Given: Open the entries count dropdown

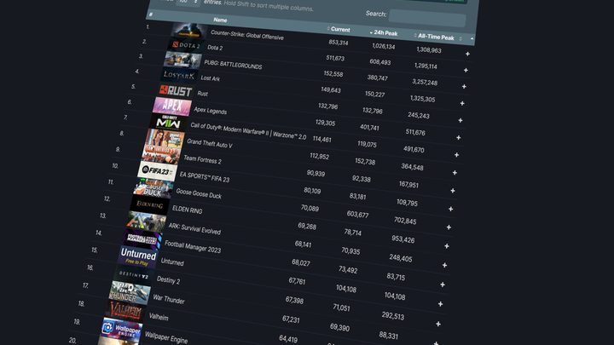Looking at the screenshot, I should (x=188, y=2).
